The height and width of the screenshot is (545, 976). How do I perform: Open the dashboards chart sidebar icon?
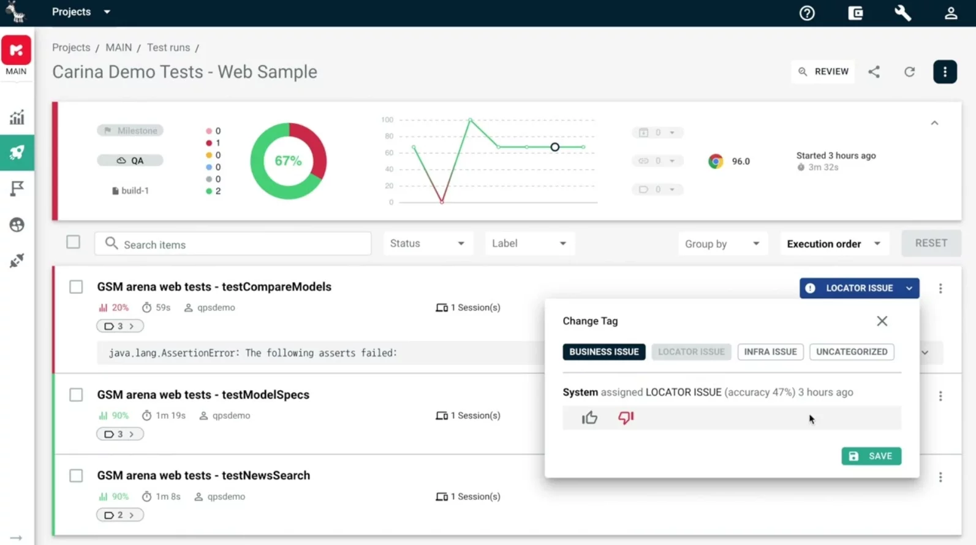(17, 117)
